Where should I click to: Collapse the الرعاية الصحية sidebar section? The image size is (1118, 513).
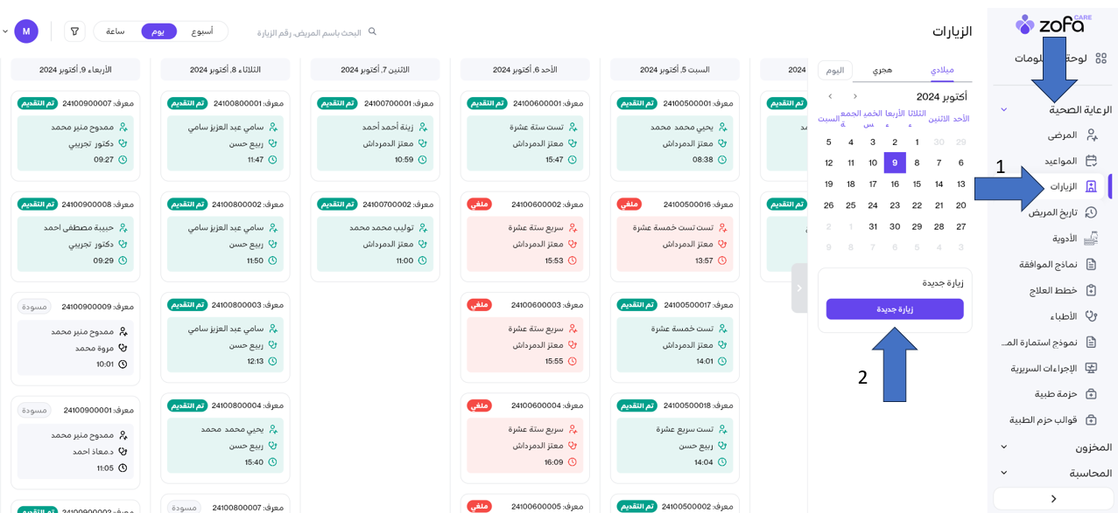1004,109
